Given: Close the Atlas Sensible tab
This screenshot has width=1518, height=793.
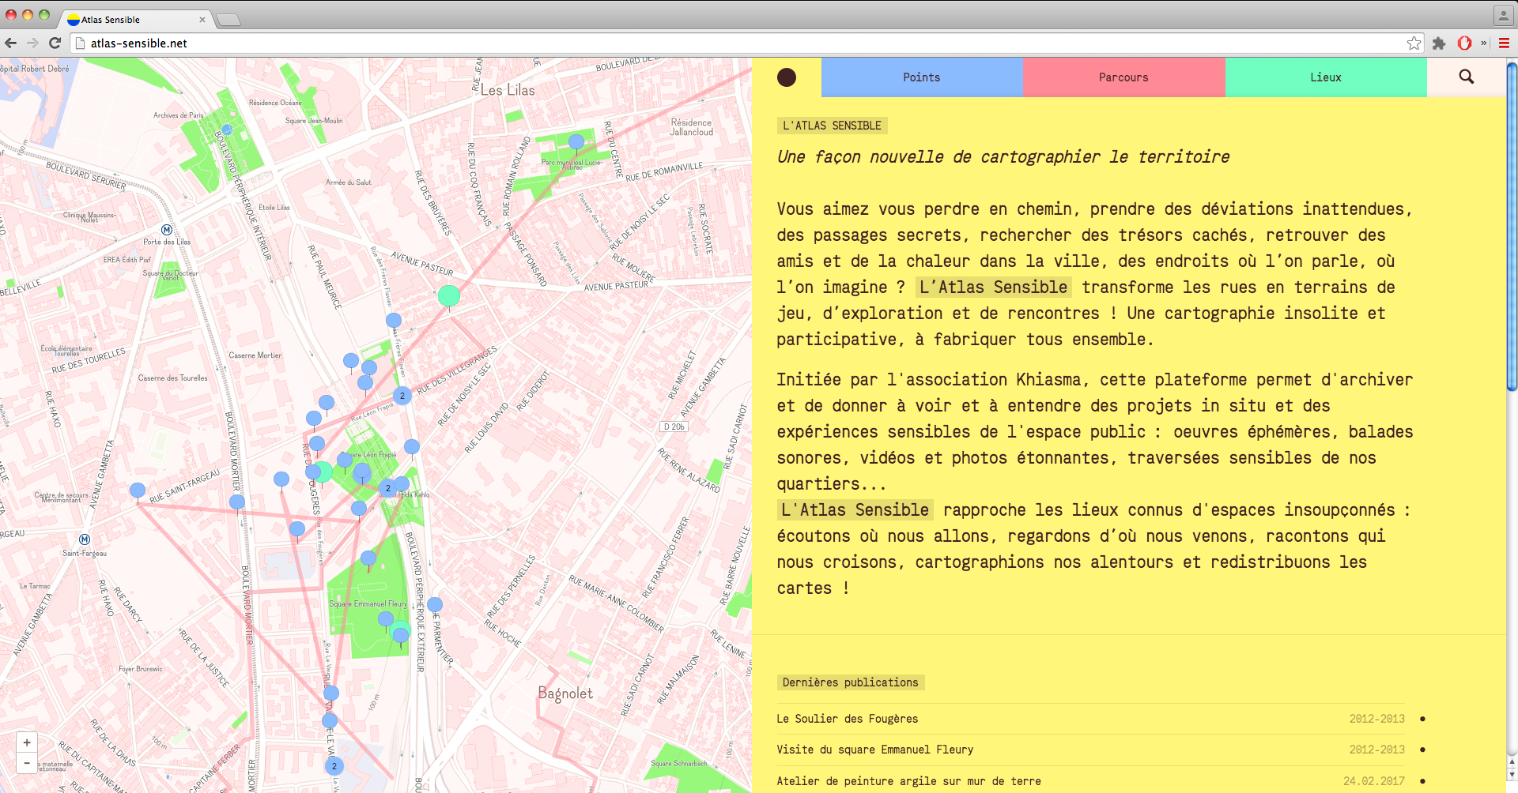Looking at the screenshot, I should 202,20.
